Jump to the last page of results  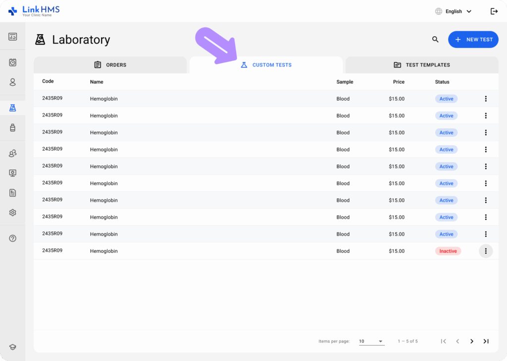486,341
